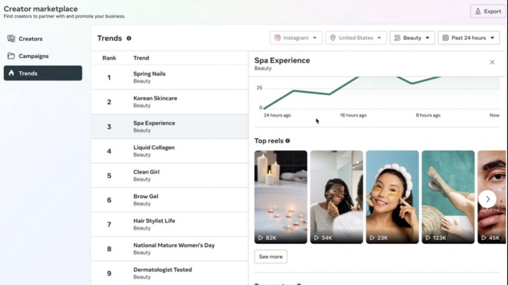Click the Instagram logo icon in platform filter
Image resolution: width=508 pixels, height=285 pixels.
[x=278, y=38]
